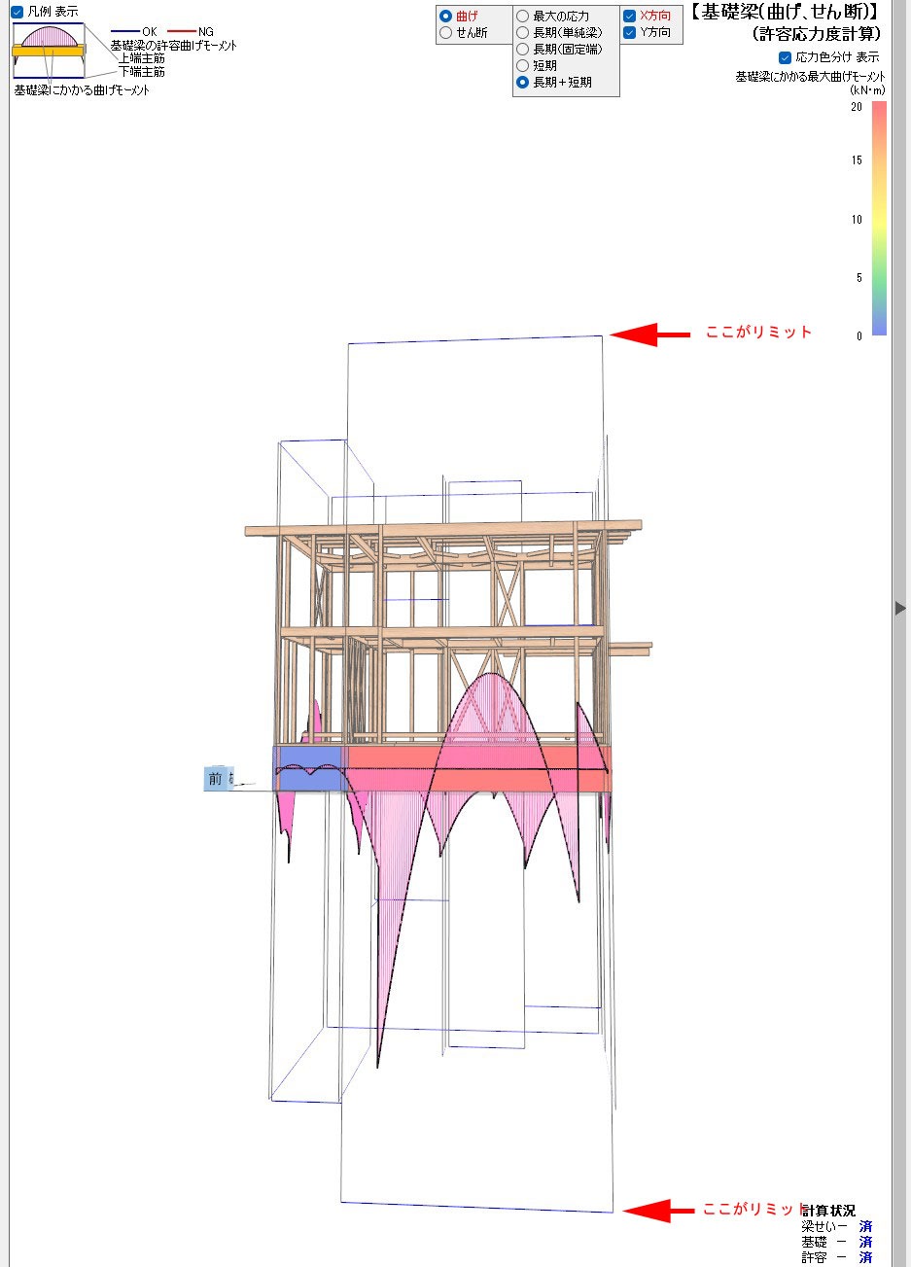The width and height of the screenshot is (911, 1267).
Task: Select the せん断 radio button
Action: click(446, 32)
